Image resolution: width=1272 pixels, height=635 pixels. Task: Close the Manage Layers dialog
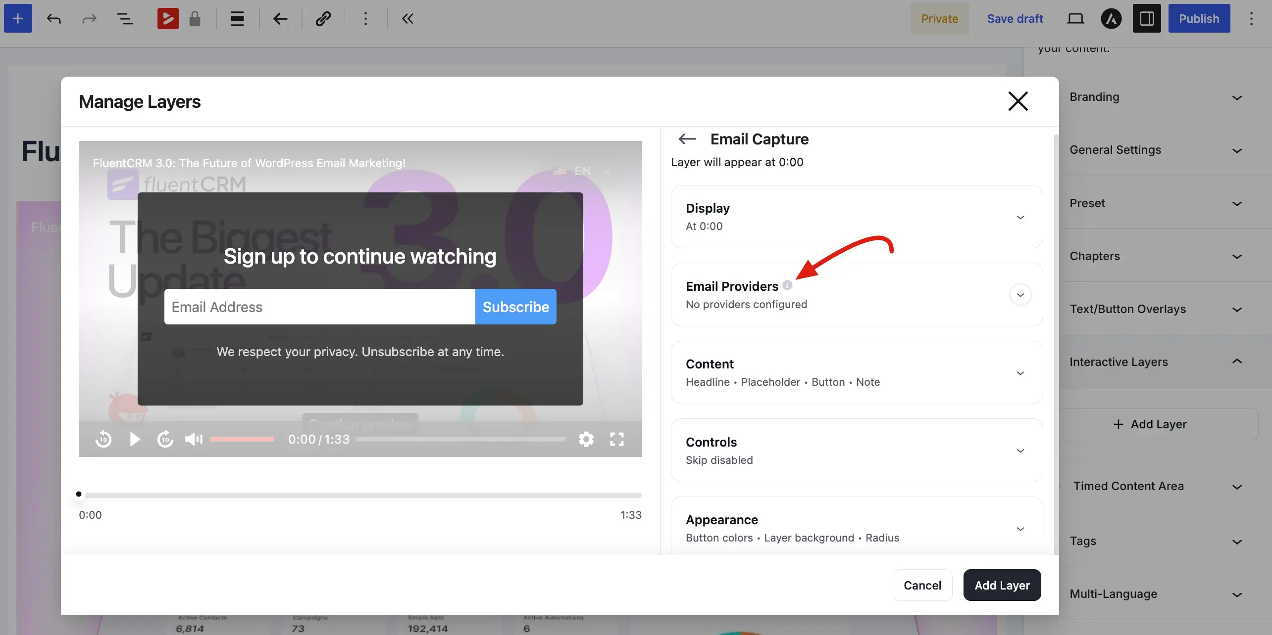coord(1018,101)
